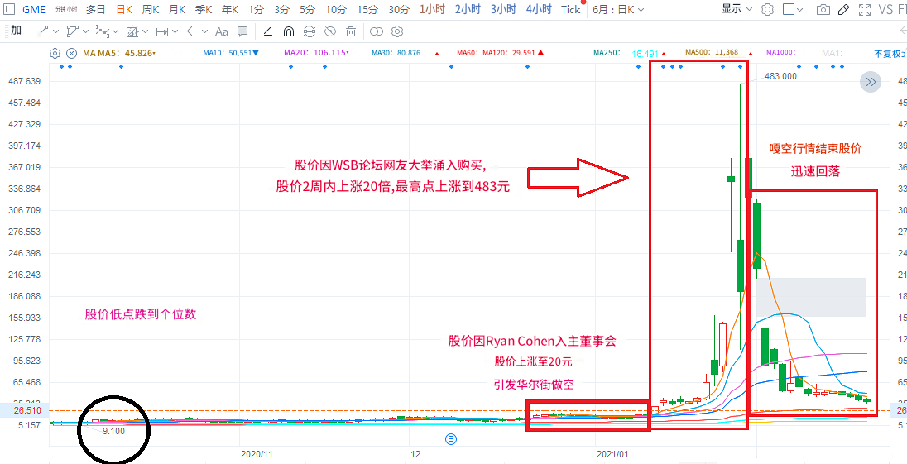
Task: Open the 显示 display dropdown
Action: [x=737, y=9]
